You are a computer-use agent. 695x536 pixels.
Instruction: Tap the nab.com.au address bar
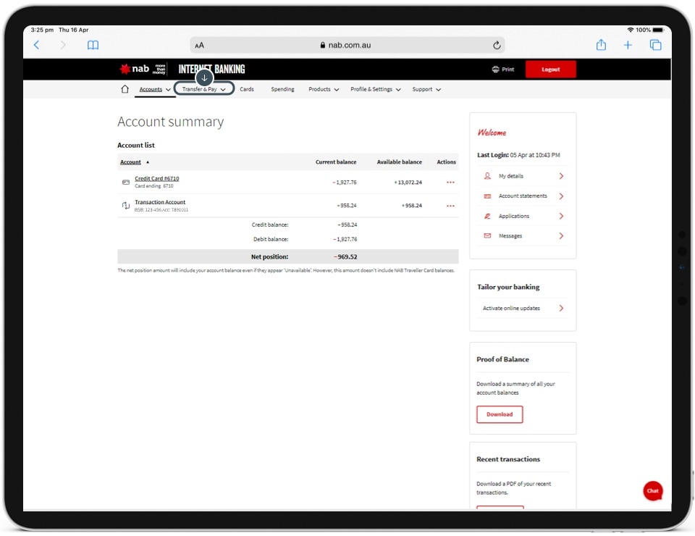346,45
